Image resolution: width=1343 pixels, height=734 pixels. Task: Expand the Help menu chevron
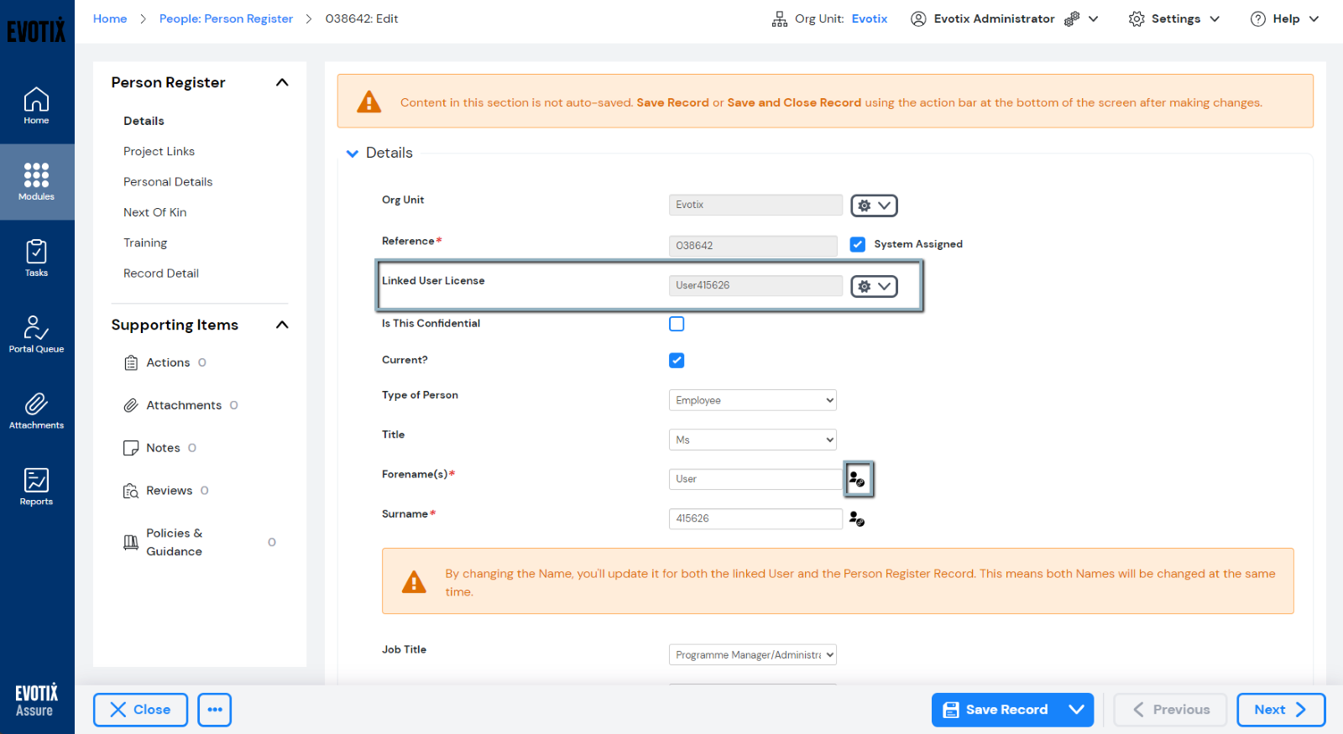point(1314,18)
